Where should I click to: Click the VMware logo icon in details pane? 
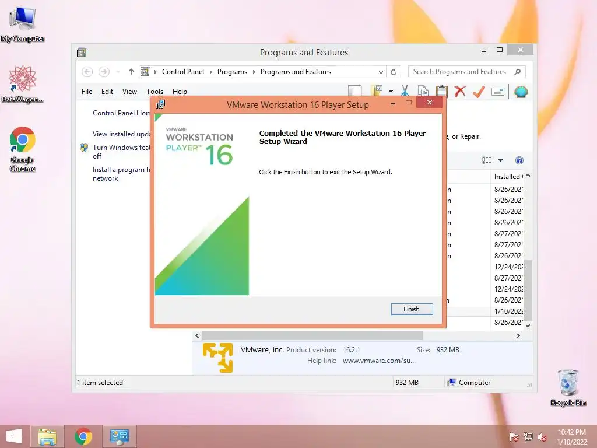click(218, 358)
